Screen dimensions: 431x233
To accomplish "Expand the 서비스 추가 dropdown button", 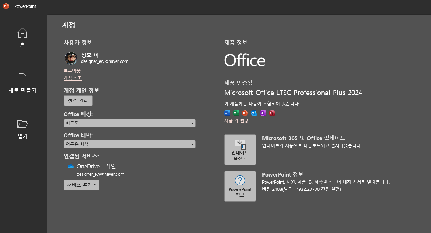I will coord(81,185).
